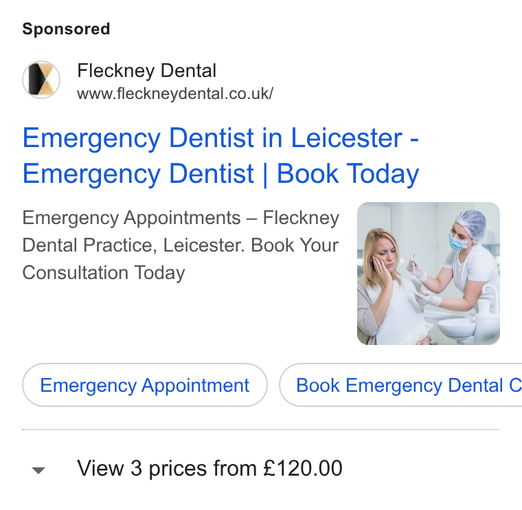Image resolution: width=522 pixels, height=510 pixels.
Task: Click the Fleckney Dental logo icon
Action: [41, 80]
